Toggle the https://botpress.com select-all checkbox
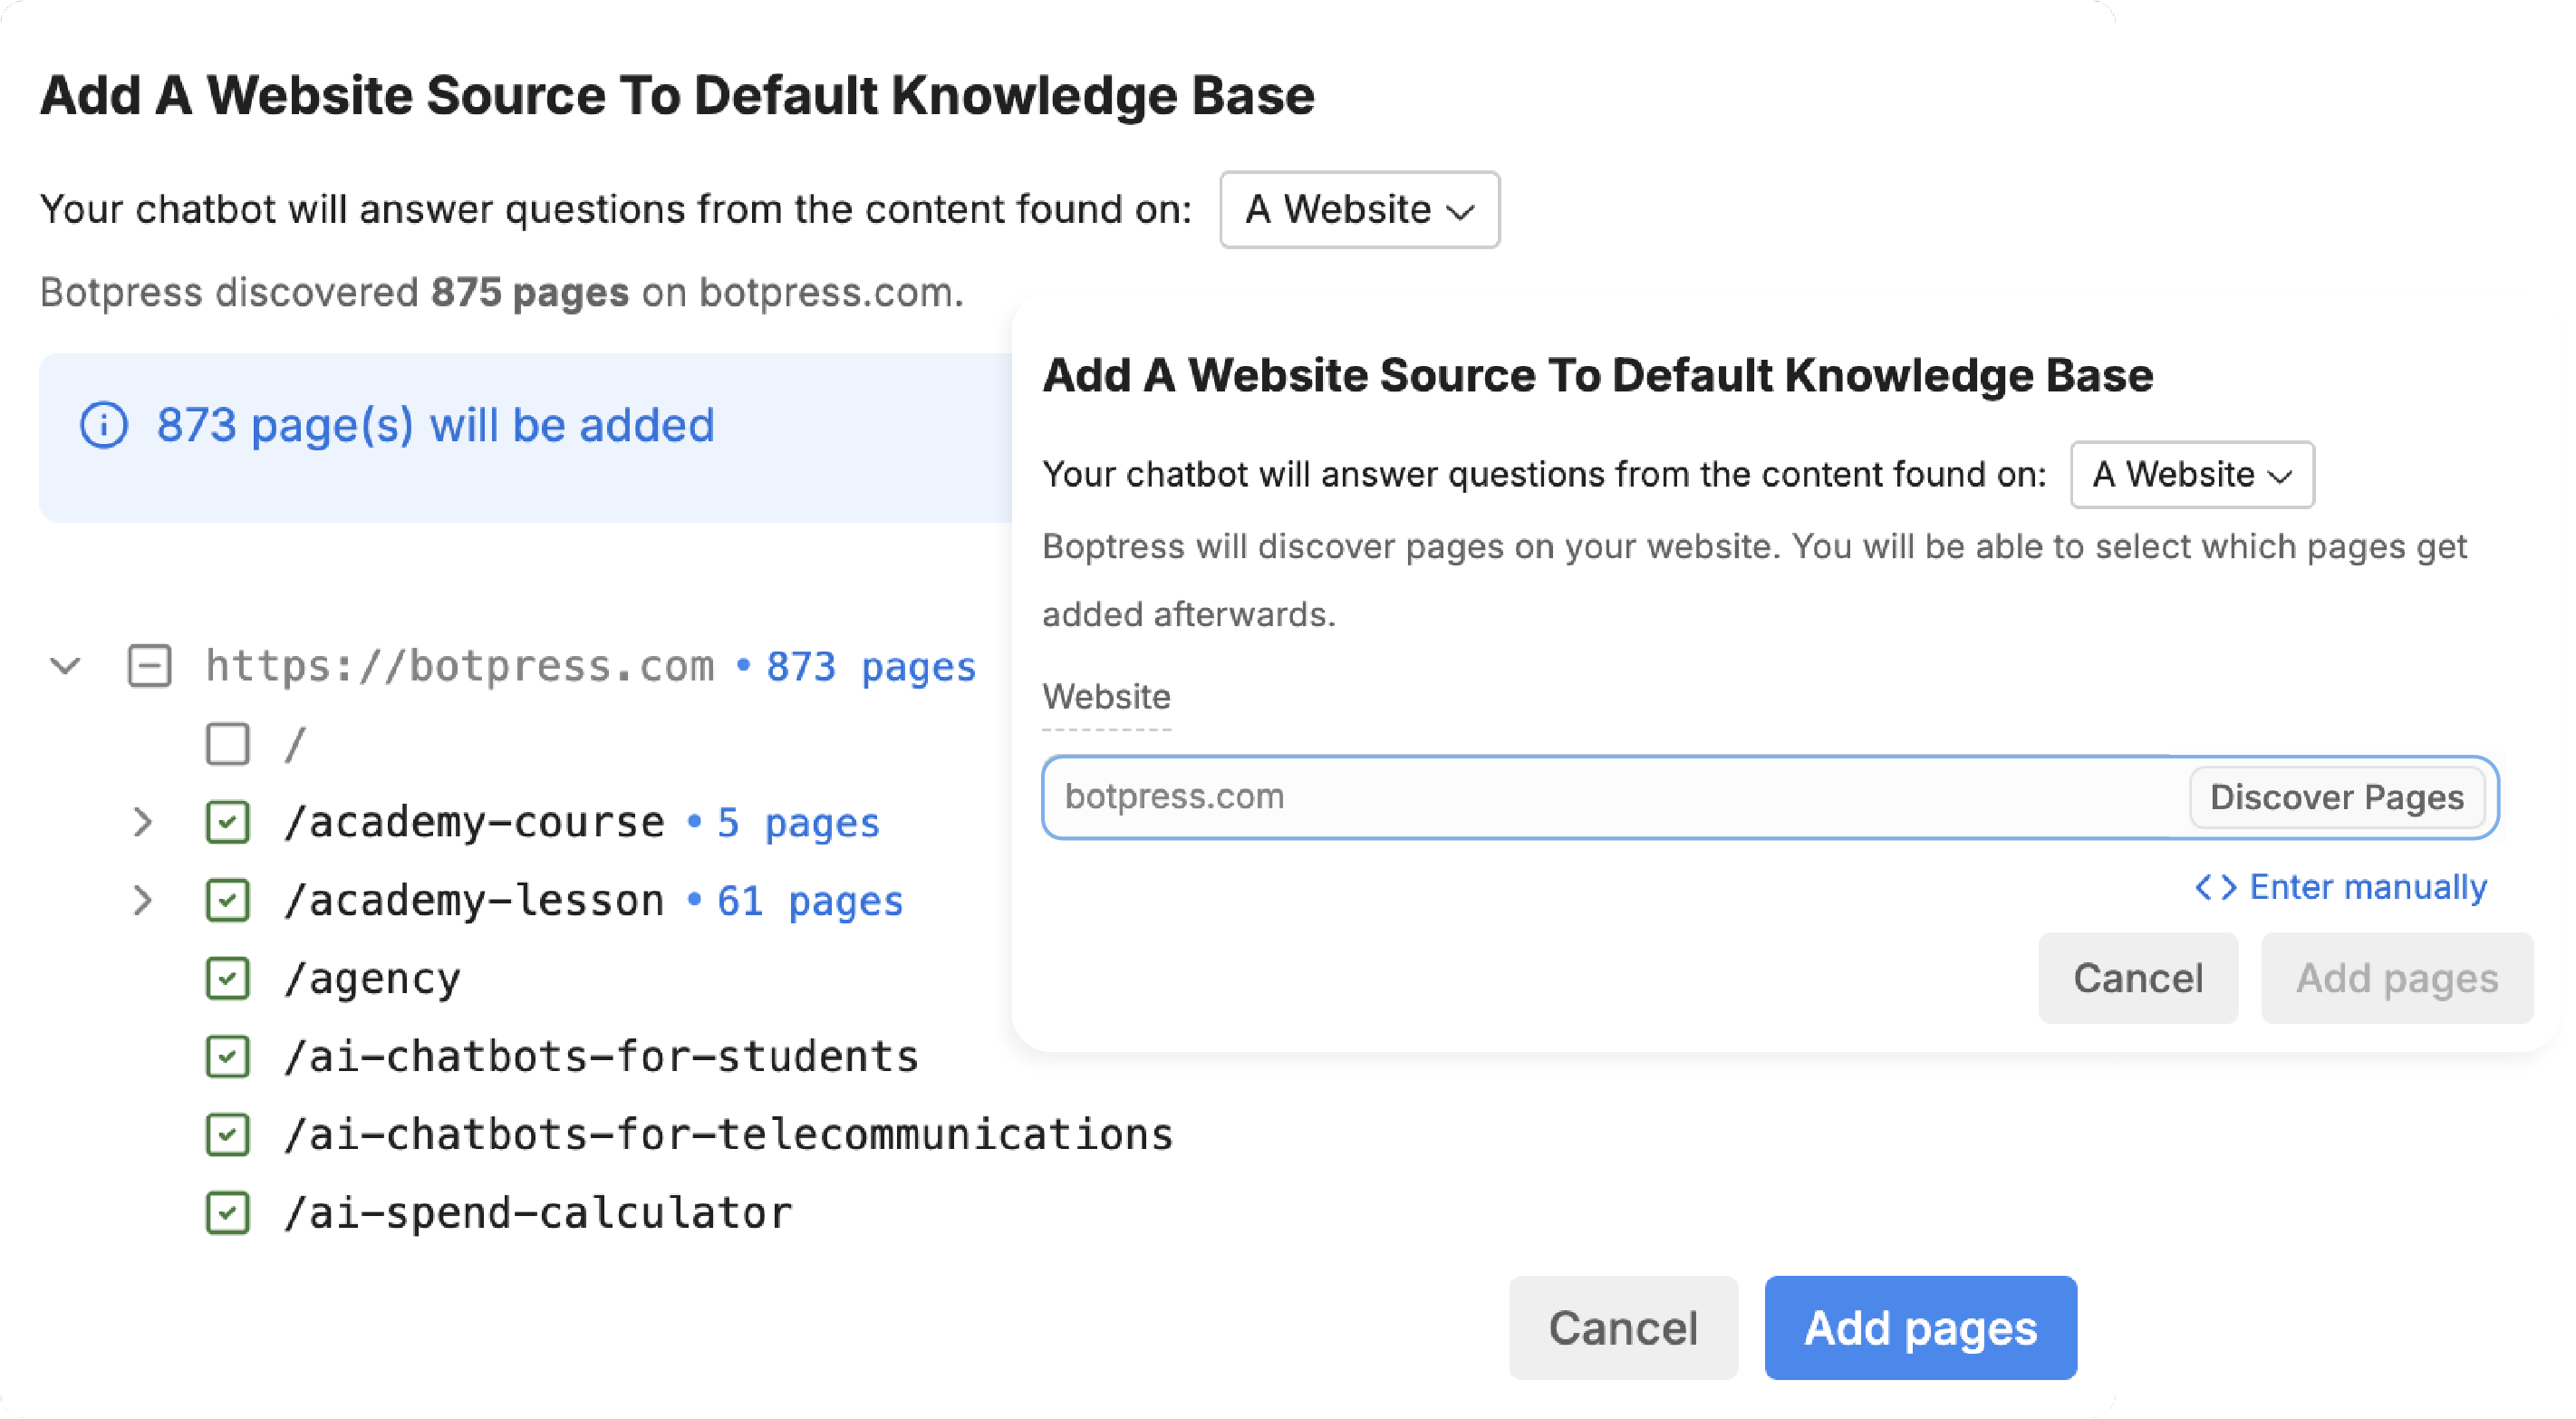 [x=150, y=666]
